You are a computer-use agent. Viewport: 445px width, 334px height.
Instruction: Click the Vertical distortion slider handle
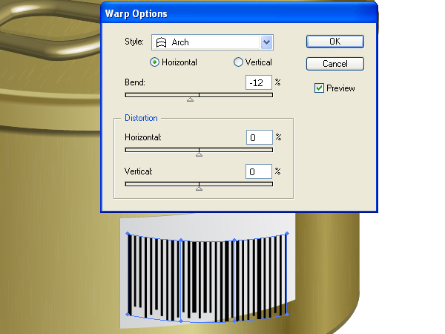[x=200, y=189]
